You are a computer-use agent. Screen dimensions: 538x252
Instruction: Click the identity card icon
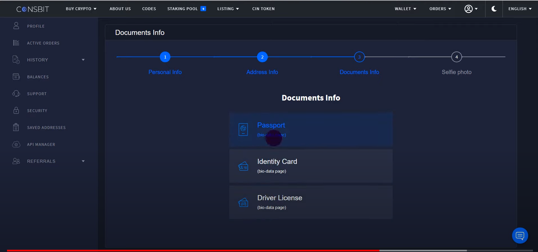[x=243, y=166]
